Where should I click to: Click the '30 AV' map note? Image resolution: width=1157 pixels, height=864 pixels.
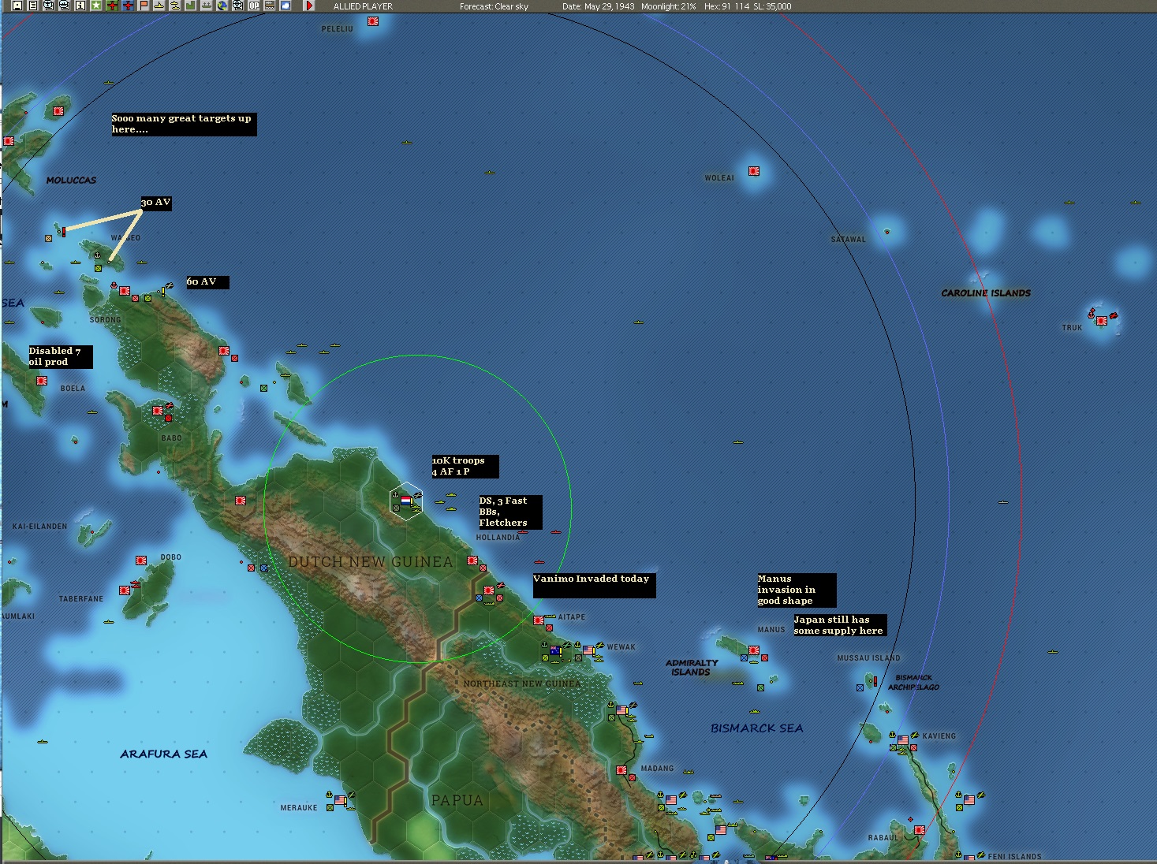[x=156, y=203]
